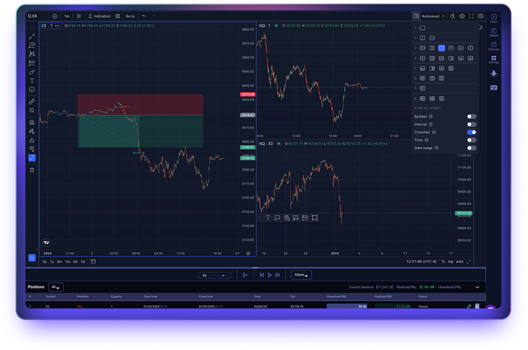The width and height of the screenshot is (528, 350).
Task: Toggle hide all drawings eye icon
Action: coord(32,149)
